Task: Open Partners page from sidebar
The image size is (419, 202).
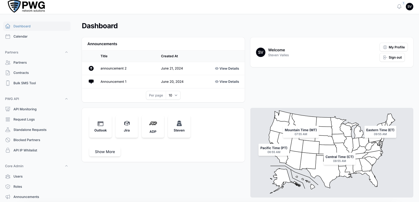Action: point(37,63)
